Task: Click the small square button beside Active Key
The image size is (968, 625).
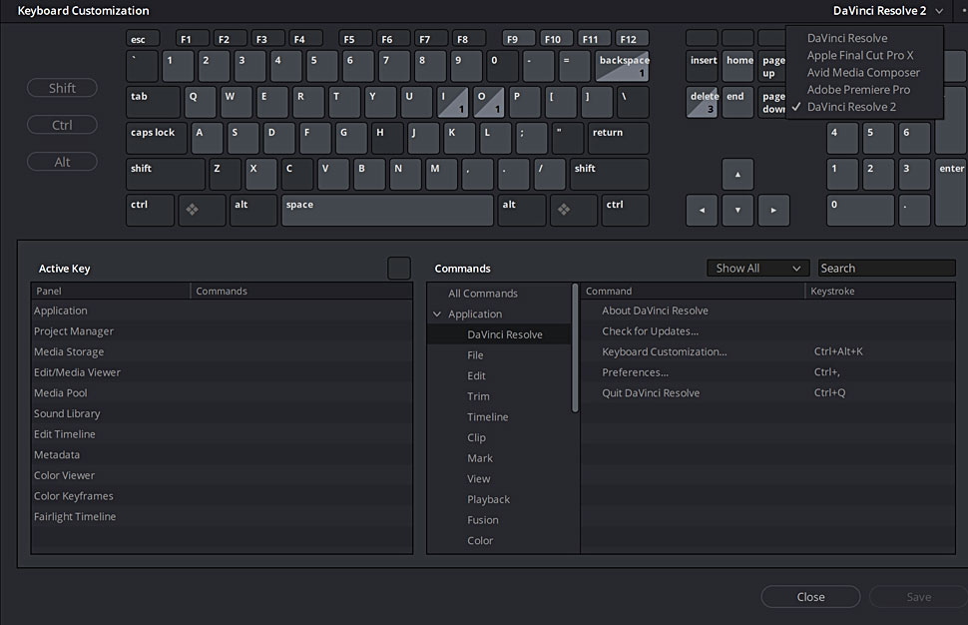Action: (x=399, y=268)
